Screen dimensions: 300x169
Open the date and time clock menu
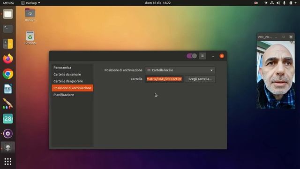click(x=157, y=3)
